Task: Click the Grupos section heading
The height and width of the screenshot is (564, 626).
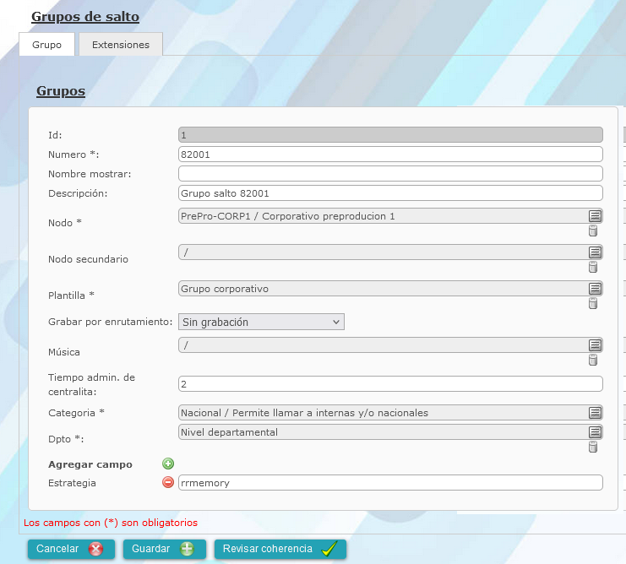Action: pyautogui.click(x=61, y=91)
